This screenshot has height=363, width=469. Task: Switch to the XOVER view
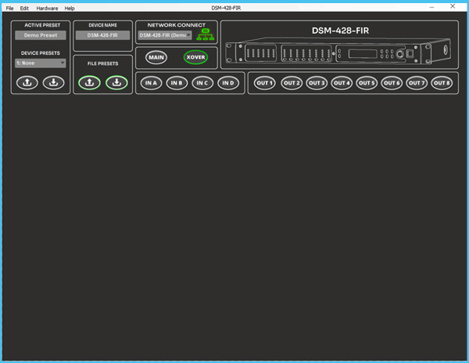(195, 57)
